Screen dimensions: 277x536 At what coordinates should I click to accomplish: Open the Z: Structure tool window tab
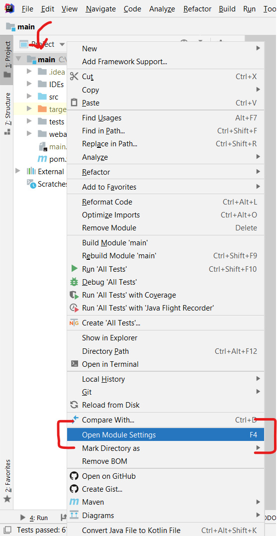tap(7, 113)
